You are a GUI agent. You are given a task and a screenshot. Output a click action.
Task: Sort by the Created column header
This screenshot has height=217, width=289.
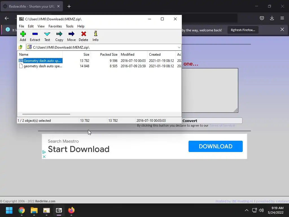click(161, 55)
